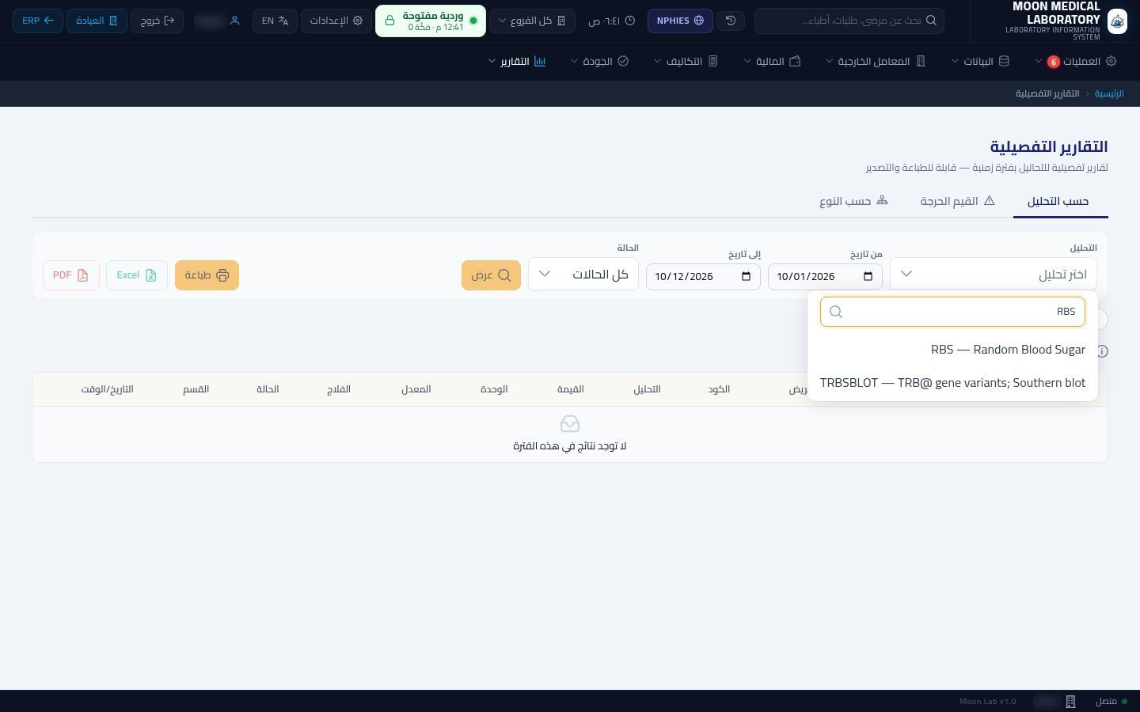Click the user profile icon
Viewport: 1140px width, 712px height.
[234, 21]
